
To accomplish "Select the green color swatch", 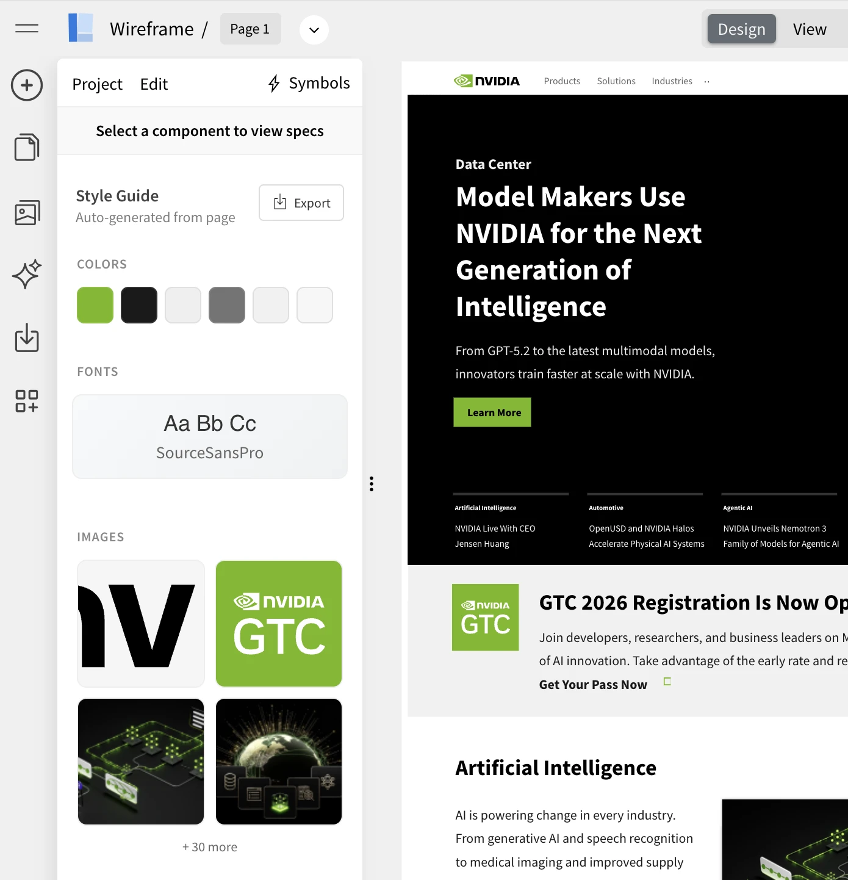I will pyautogui.click(x=95, y=305).
